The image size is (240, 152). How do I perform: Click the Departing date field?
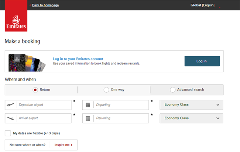tap(116, 105)
